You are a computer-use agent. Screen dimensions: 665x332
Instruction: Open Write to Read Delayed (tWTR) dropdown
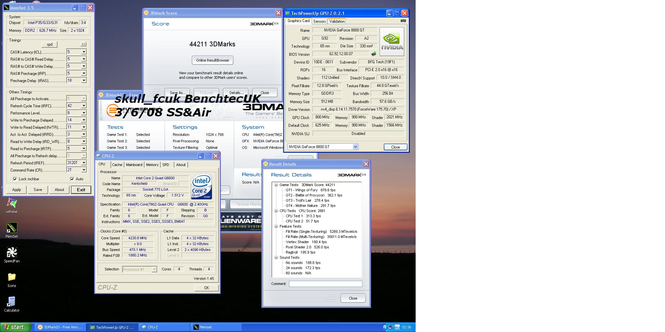(84, 127)
